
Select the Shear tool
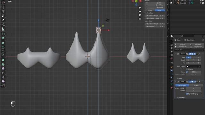click(x=3, y=81)
